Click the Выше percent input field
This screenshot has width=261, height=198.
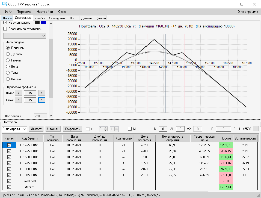30,93
